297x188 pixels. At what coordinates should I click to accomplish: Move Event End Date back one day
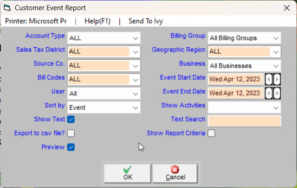coord(269,93)
